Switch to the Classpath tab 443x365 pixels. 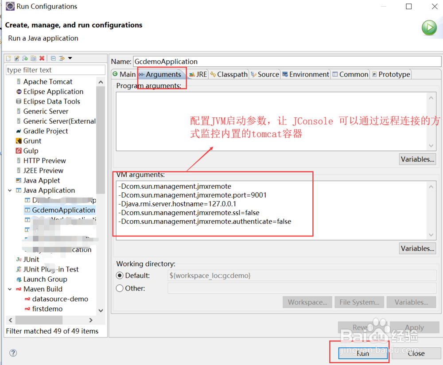tap(229, 74)
